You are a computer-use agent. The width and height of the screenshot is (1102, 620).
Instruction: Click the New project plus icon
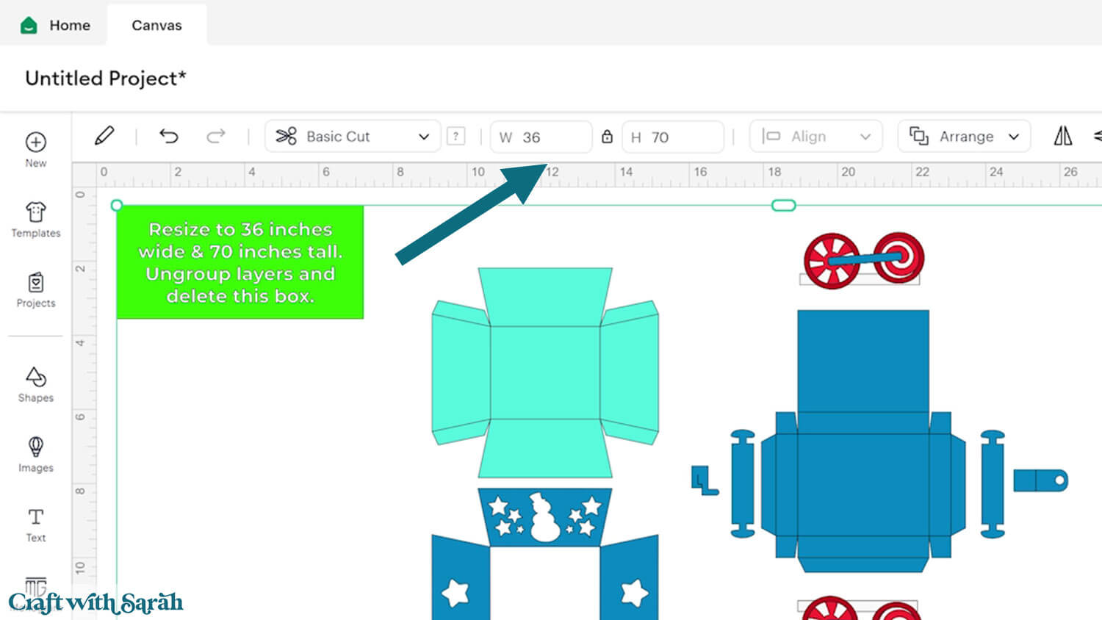[36, 142]
